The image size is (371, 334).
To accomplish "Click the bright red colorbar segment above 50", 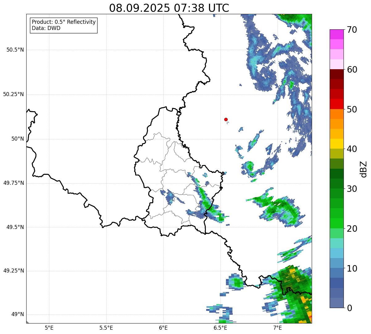I will point(336,104).
